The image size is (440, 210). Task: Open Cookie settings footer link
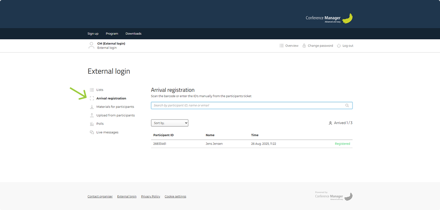175,196
